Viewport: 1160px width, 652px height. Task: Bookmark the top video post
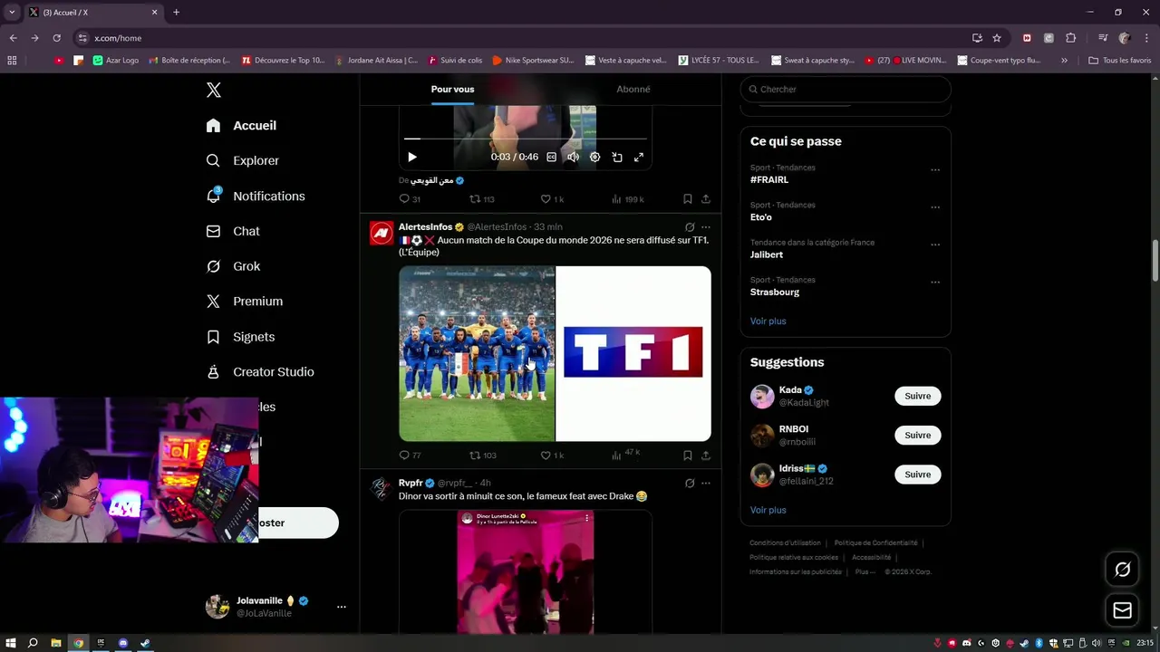[688, 199]
